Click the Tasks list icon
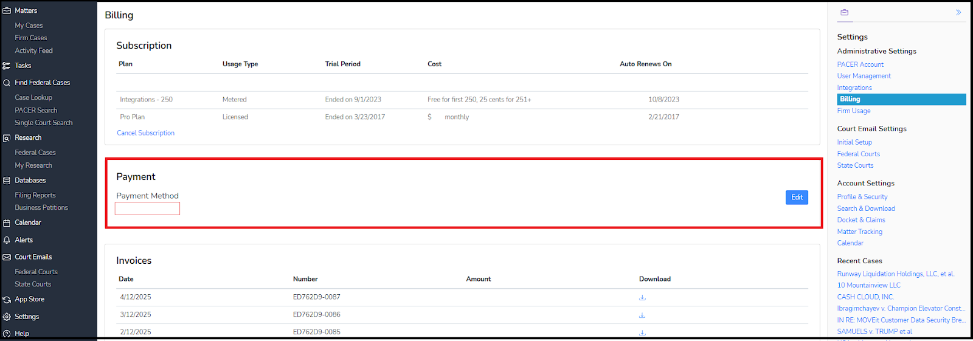This screenshot has height=341, width=973. click(x=7, y=66)
